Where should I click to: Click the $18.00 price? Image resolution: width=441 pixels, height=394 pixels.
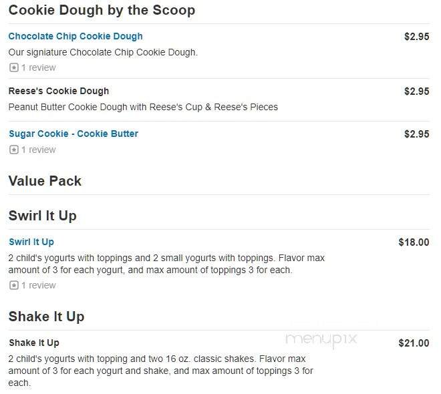414,242
